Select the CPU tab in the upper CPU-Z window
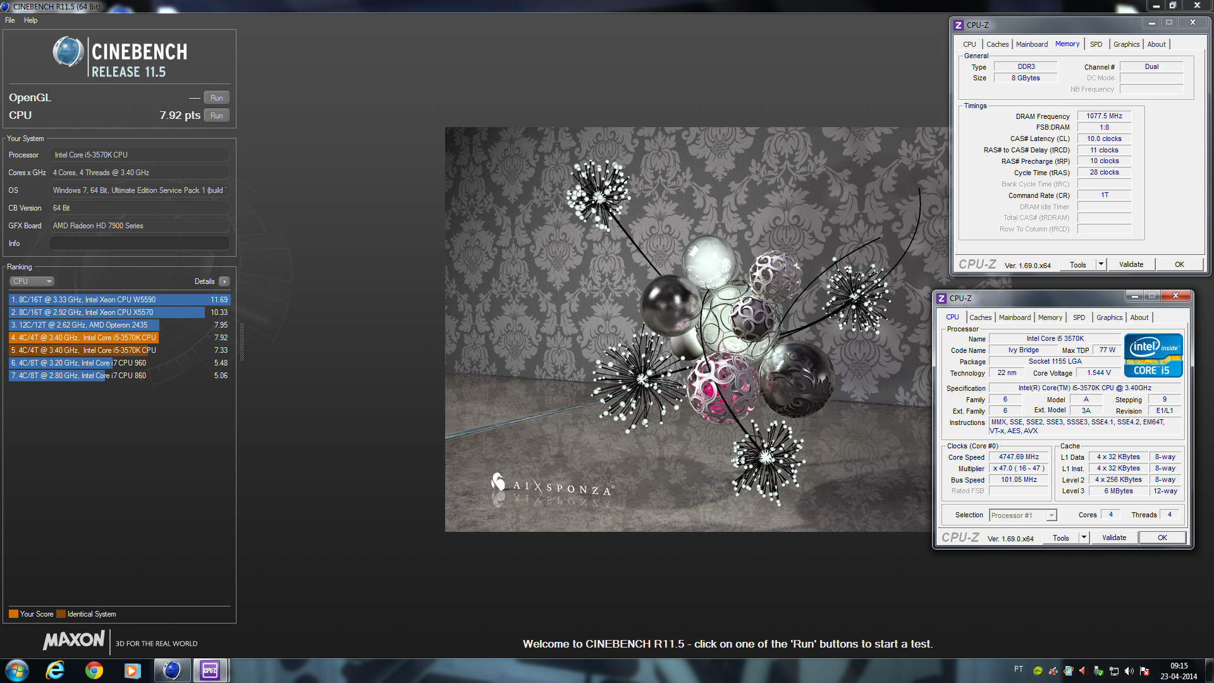Viewport: 1214px width, 683px height. pyautogui.click(x=969, y=44)
